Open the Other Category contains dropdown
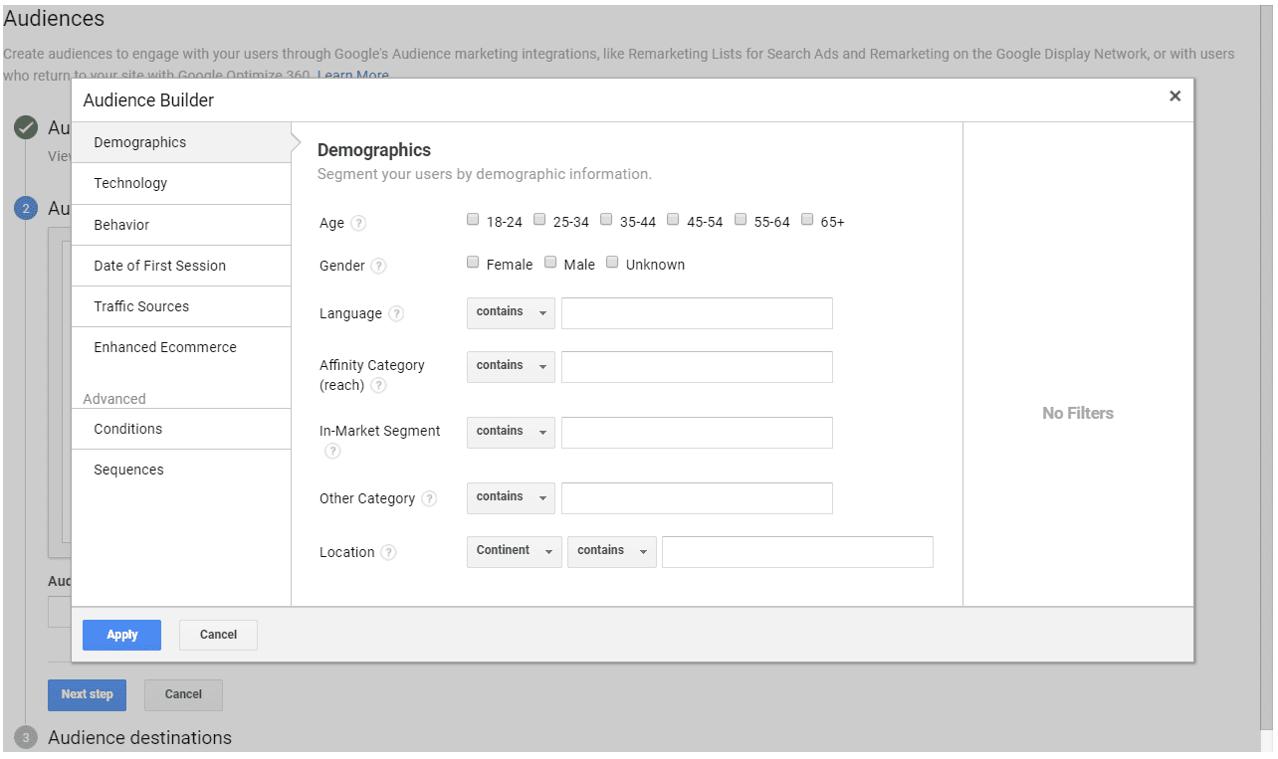Viewport: 1278px width, 759px height. pyautogui.click(x=510, y=497)
